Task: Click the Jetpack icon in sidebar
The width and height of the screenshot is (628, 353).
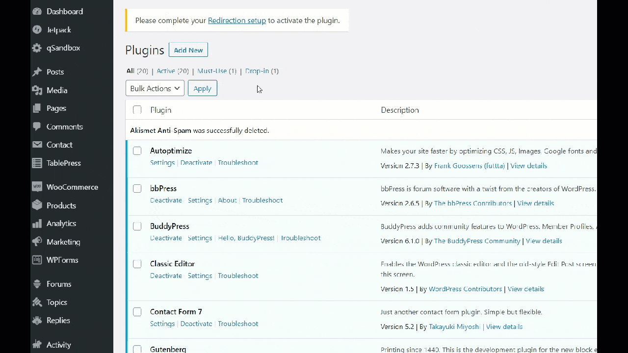Action: click(x=37, y=30)
